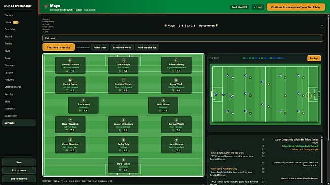Click Exit to desktop
The width and height of the screenshot is (330, 185).
[x=19, y=179]
